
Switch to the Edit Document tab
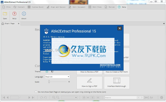pos(77,7)
